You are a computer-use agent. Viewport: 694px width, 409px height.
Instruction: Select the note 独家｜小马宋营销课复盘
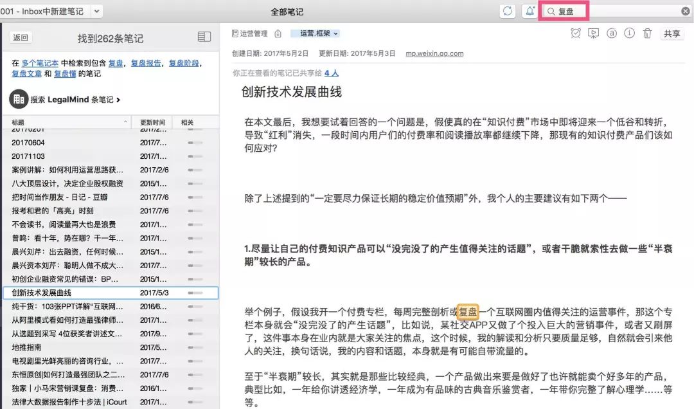tap(111, 388)
